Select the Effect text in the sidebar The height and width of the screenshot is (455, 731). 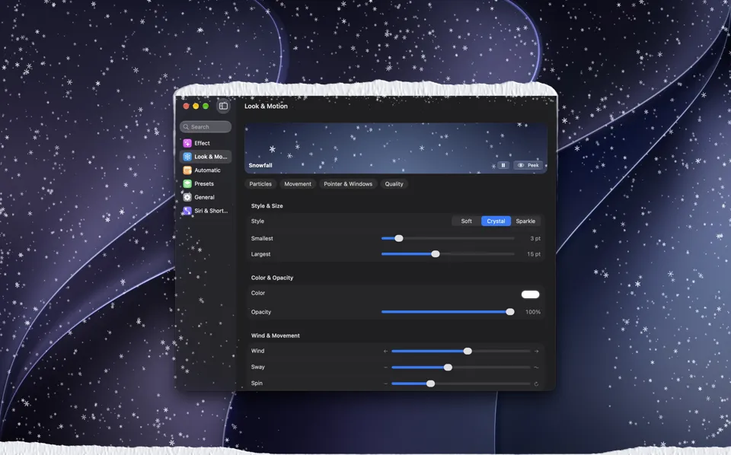pyautogui.click(x=202, y=143)
